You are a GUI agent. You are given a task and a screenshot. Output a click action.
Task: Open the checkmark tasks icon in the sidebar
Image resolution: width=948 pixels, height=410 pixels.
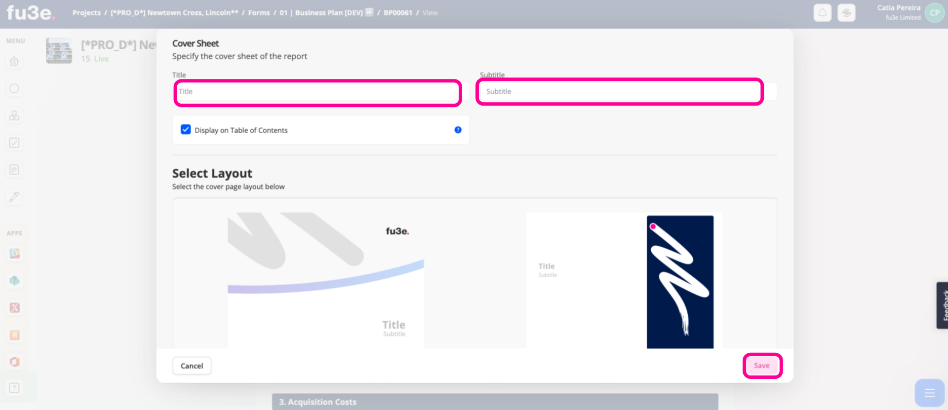(14, 143)
